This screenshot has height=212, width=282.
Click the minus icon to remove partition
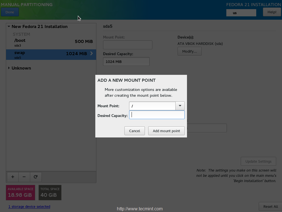click(x=24, y=177)
